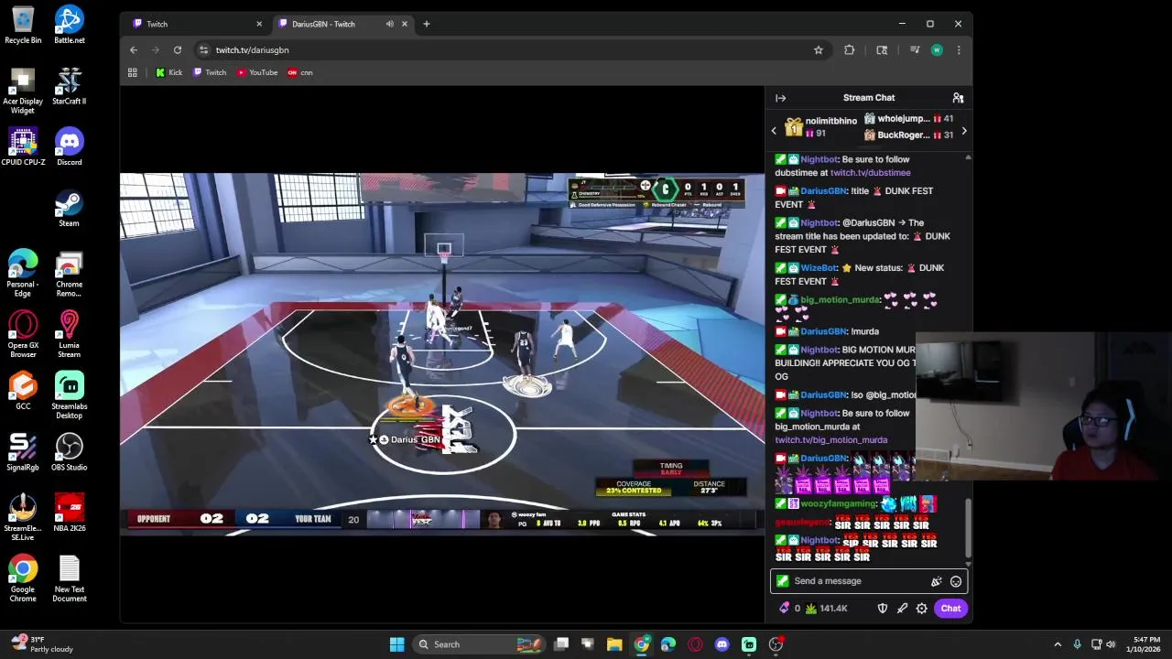This screenshot has height=659, width=1172.
Task: Collapse the Stream Chat panel
Action: [780, 98]
